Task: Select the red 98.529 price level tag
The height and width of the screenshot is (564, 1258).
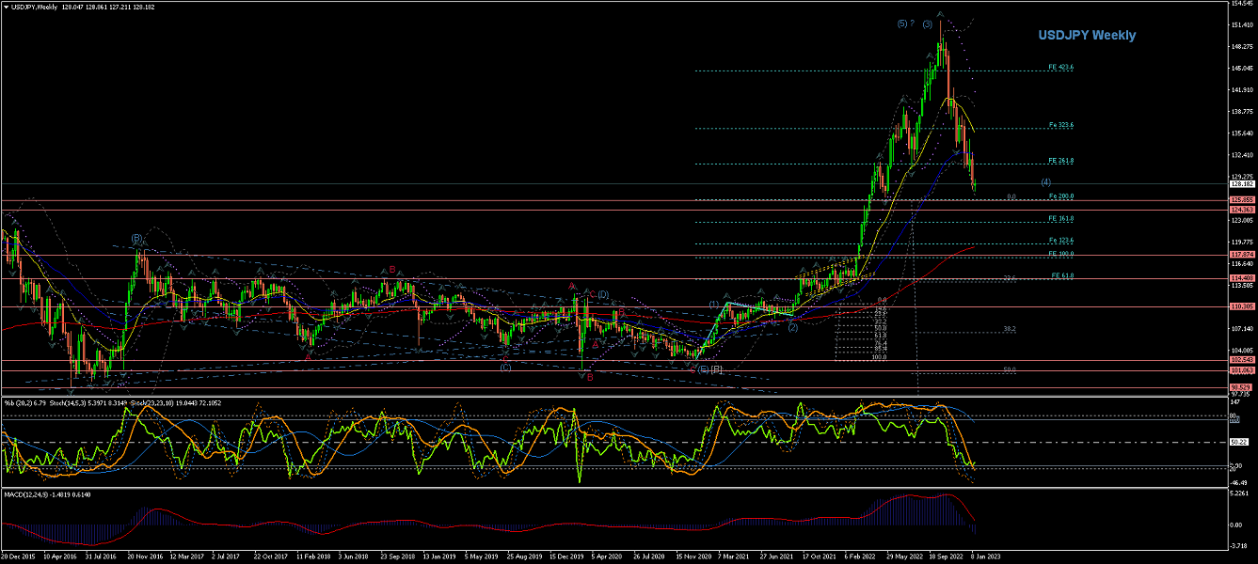Action: (x=1242, y=387)
